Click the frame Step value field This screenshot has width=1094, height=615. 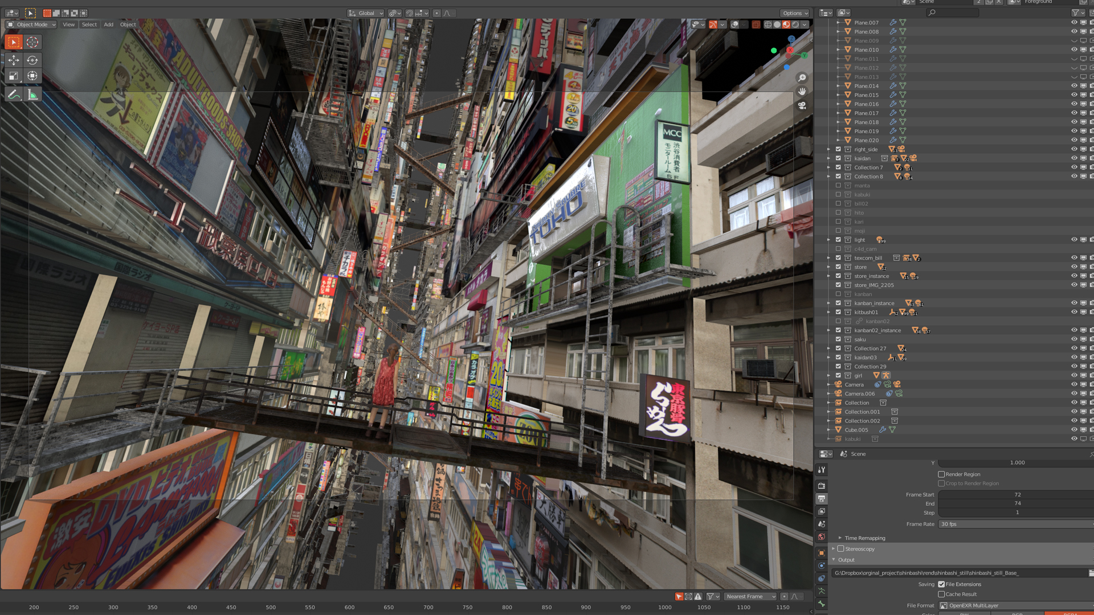click(1016, 512)
